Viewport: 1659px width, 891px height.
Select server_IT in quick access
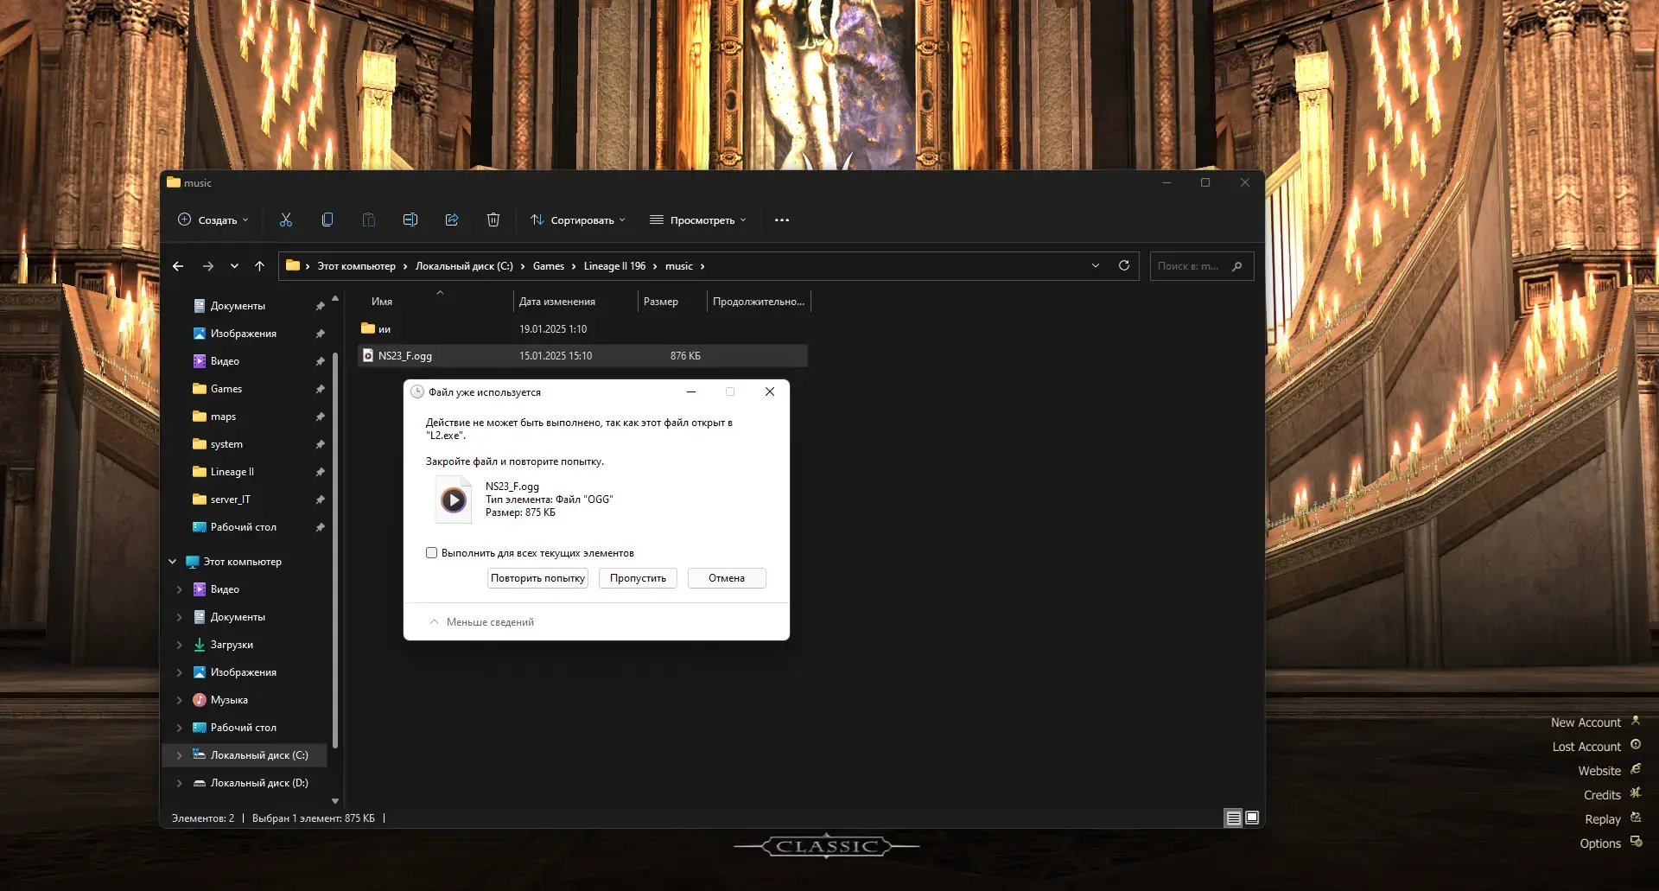(x=230, y=500)
